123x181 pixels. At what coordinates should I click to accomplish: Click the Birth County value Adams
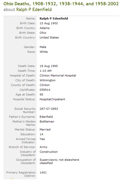coord(44,28)
